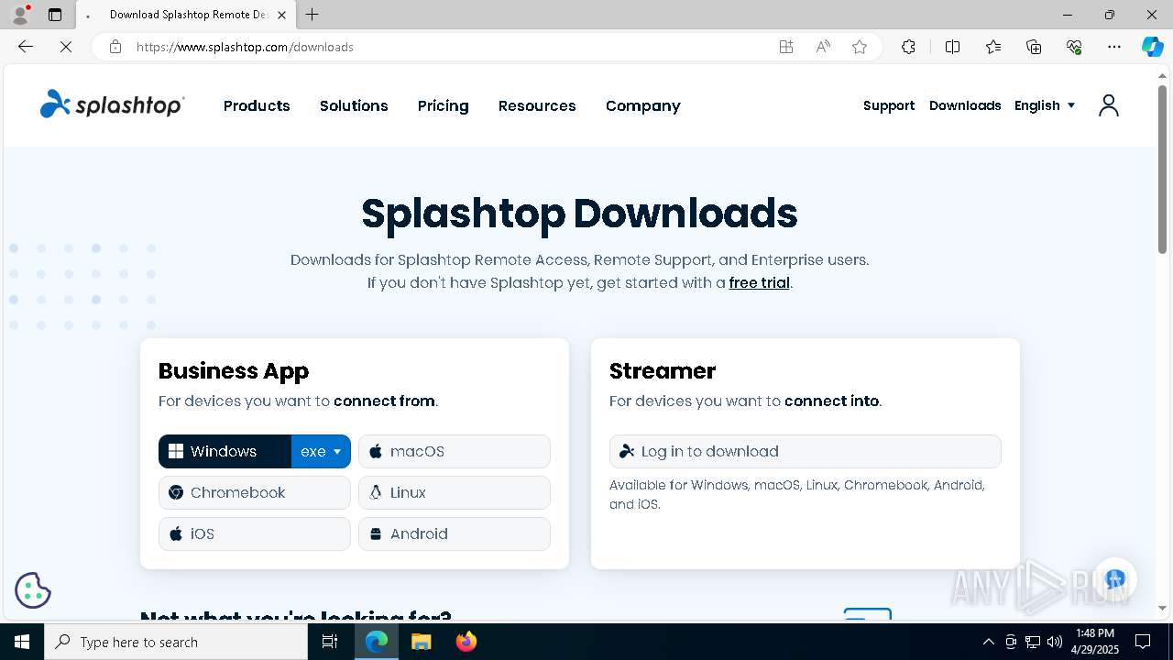Viewport: 1173px width, 660px height.
Task: Open Windows Start menu
Action: [x=22, y=642]
